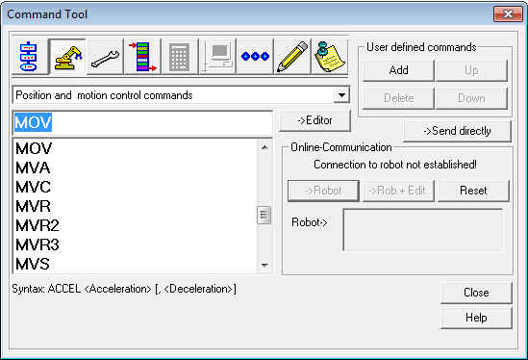Click the ->Send directly button

[457, 131]
